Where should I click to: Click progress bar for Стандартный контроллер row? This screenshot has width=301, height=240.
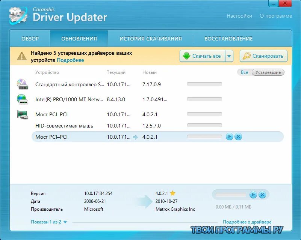click(x=204, y=84)
